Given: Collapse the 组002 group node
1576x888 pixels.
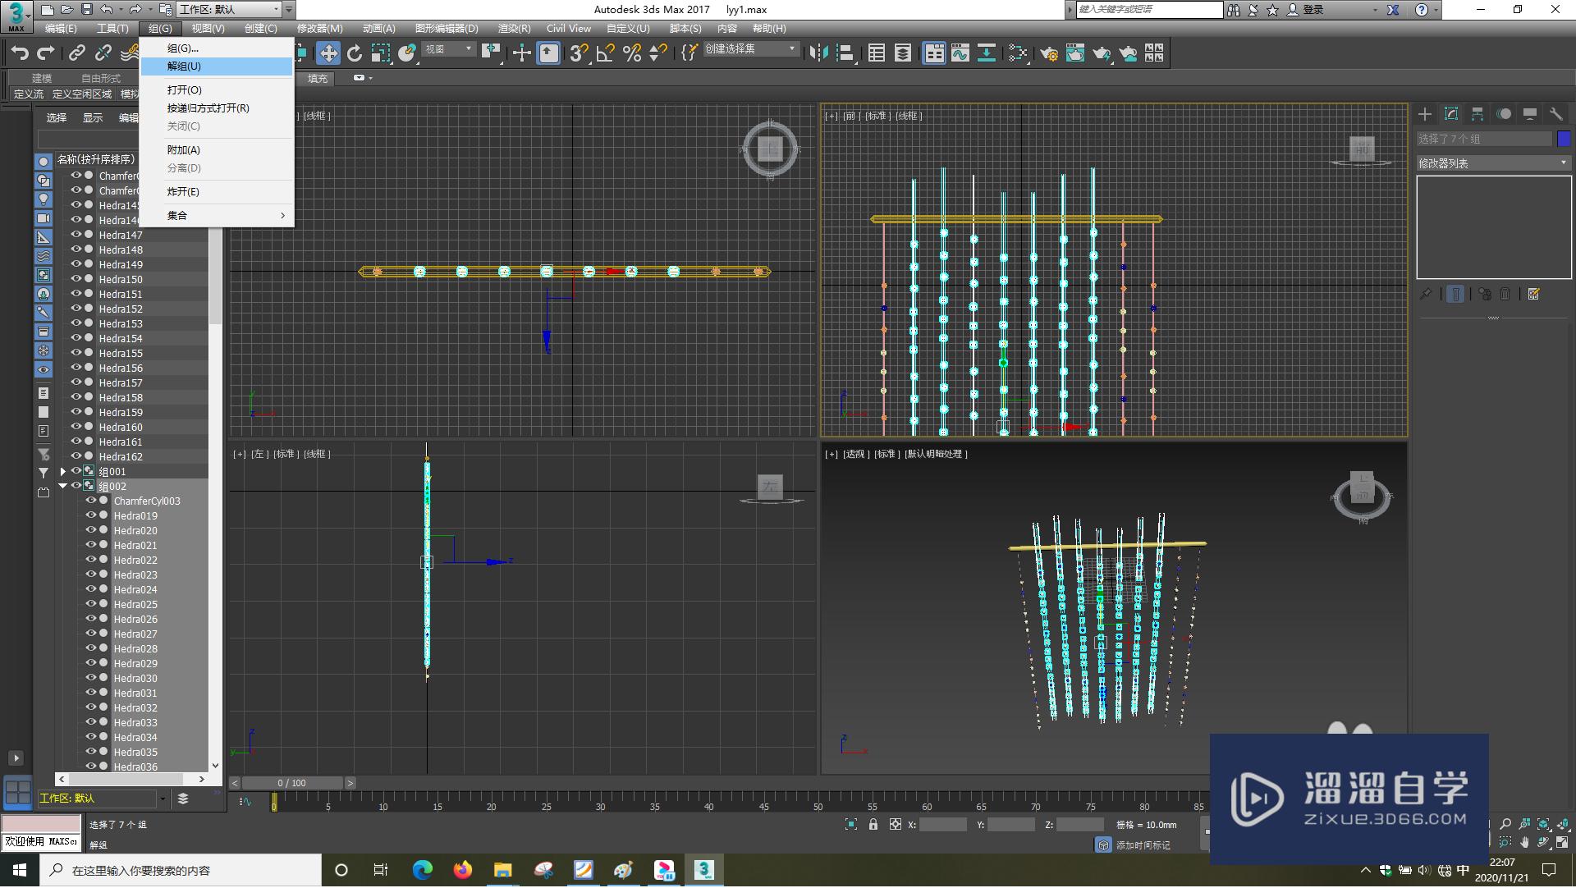Looking at the screenshot, I should point(62,486).
